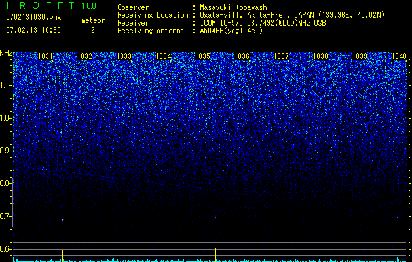Click the 1039 time axis label
The width and height of the screenshot is (412, 262).
pos(360,56)
